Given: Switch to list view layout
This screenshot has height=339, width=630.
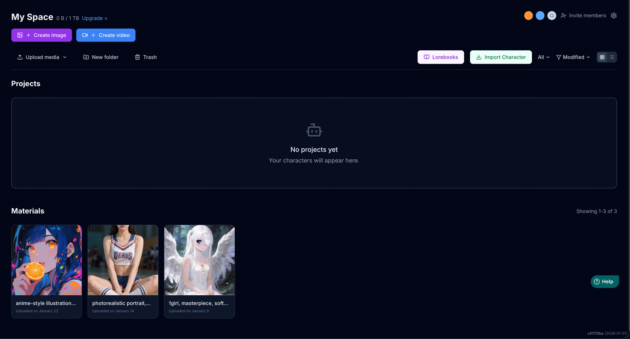Looking at the screenshot, I should (612, 57).
